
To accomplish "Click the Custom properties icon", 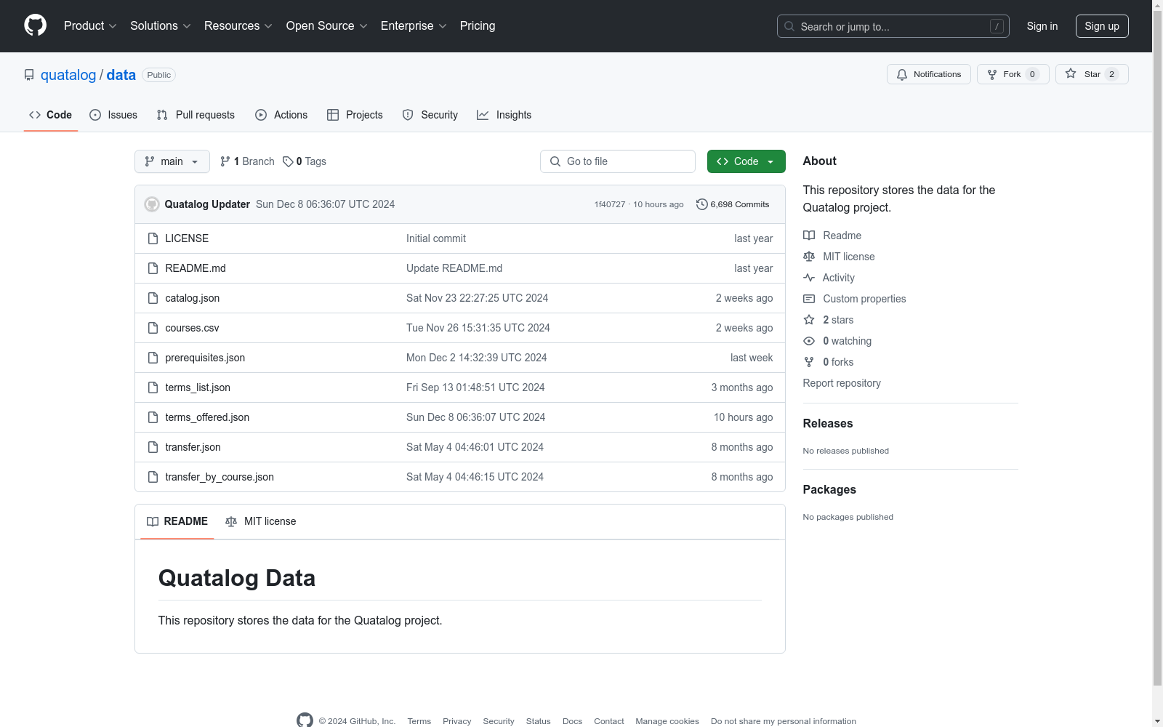I will 809,299.
